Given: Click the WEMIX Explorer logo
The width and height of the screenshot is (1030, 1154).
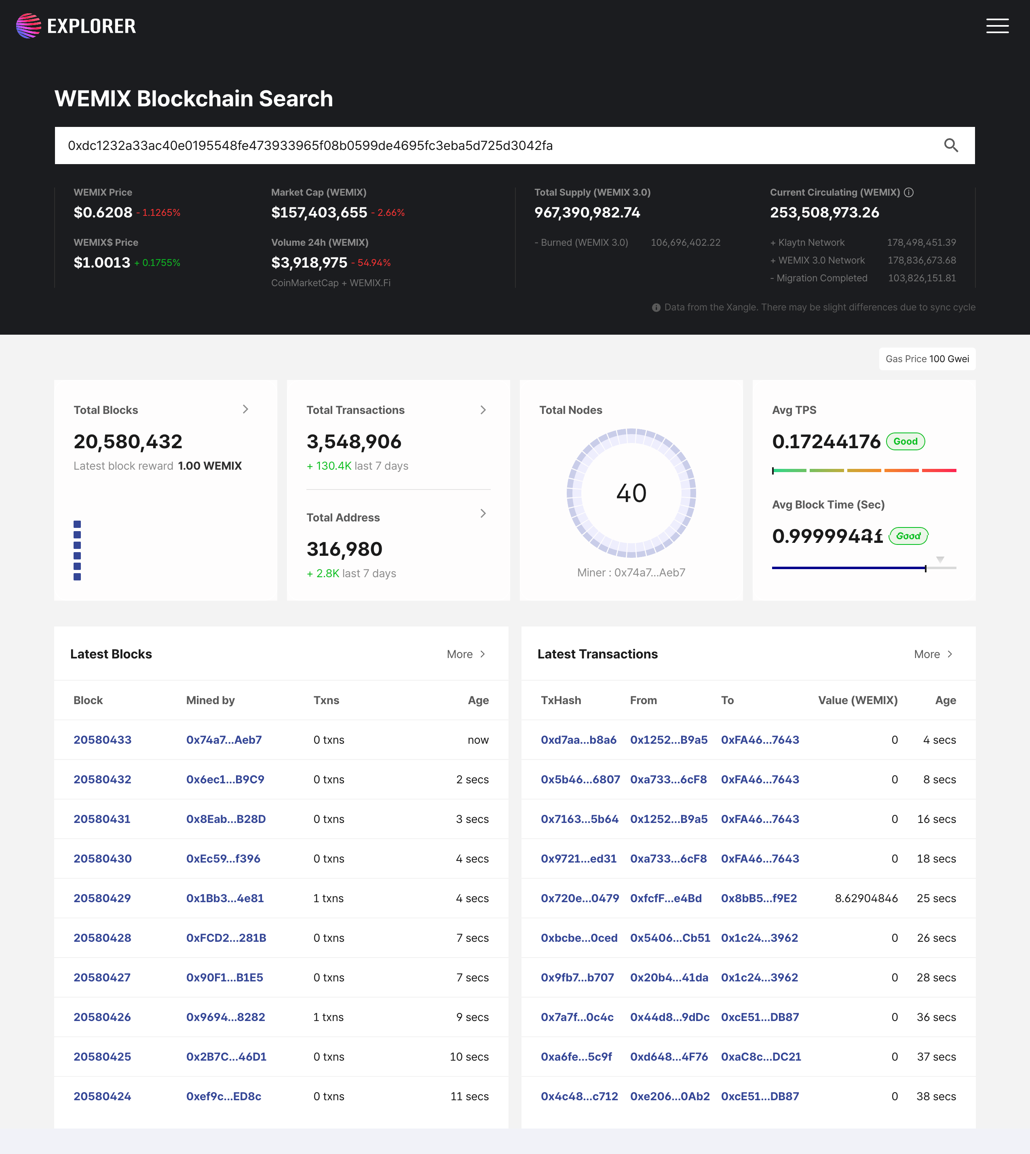Looking at the screenshot, I should click(x=76, y=26).
